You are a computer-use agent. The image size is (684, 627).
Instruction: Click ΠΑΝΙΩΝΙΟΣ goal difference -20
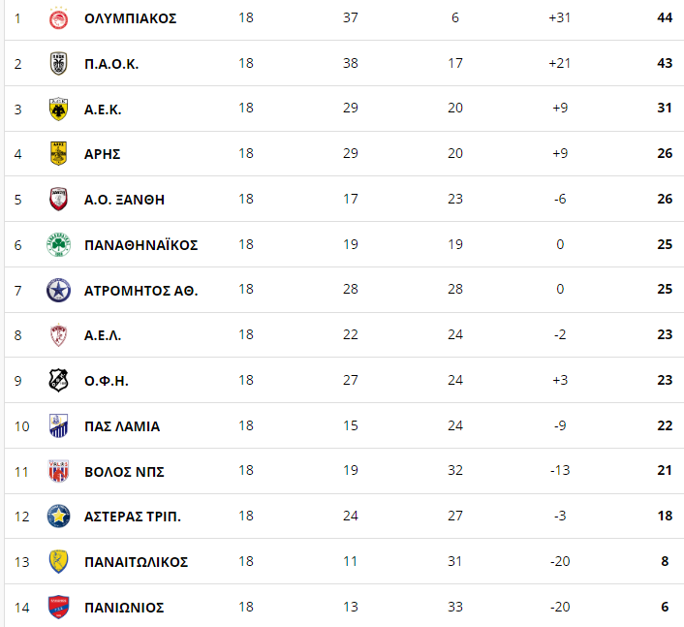point(560,607)
